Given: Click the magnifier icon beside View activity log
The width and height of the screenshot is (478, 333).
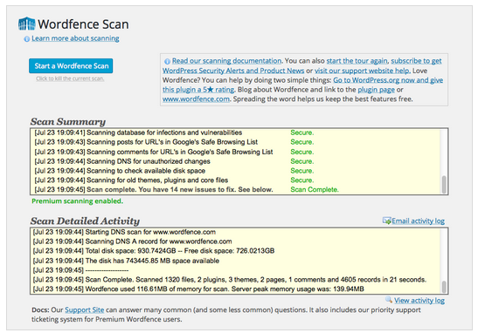Looking at the screenshot, I should coord(389,300).
